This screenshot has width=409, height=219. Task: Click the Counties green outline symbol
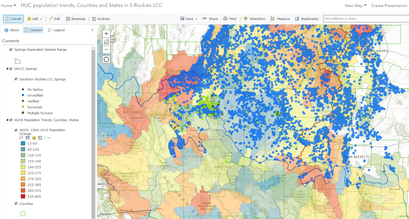(23, 214)
